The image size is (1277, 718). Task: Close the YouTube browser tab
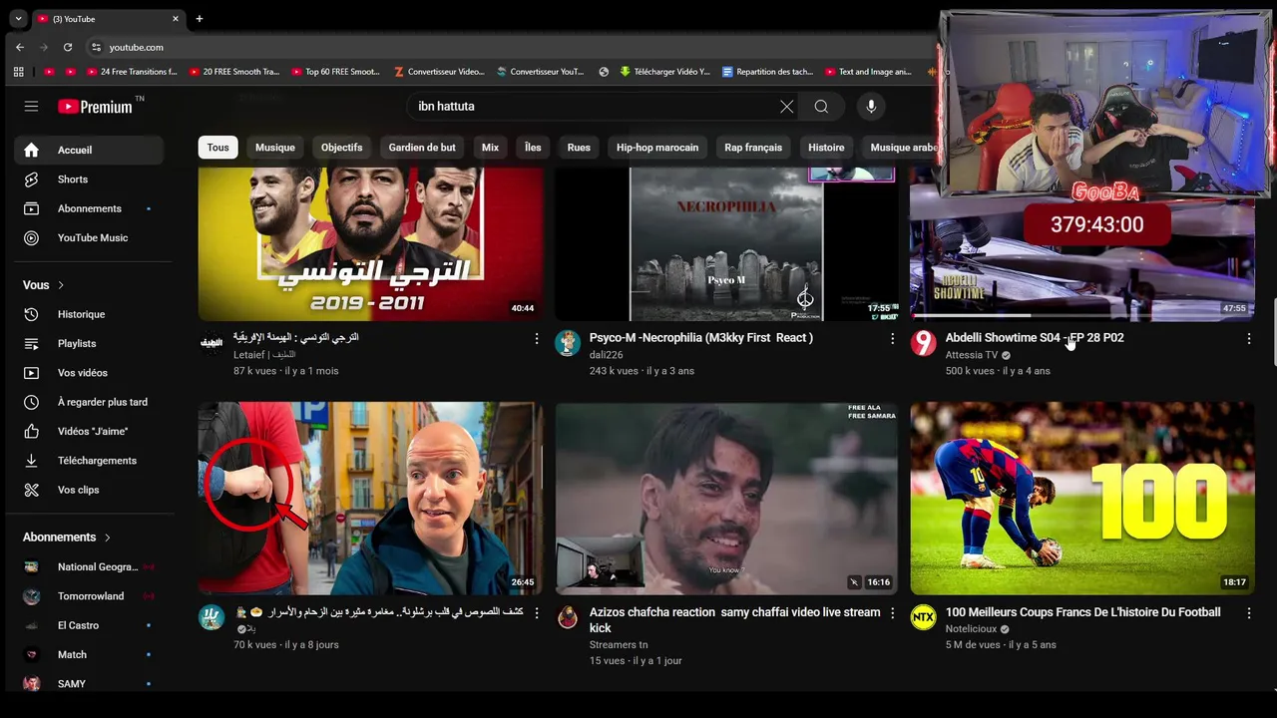pos(176,19)
